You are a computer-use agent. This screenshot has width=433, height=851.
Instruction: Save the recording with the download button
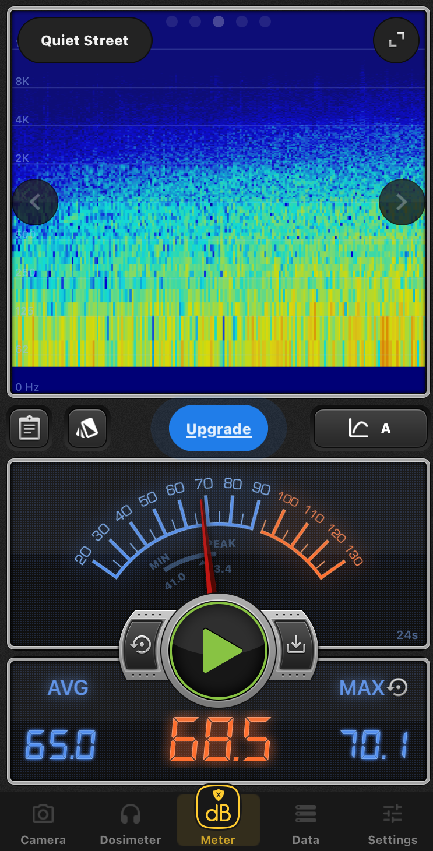click(x=295, y=645)
